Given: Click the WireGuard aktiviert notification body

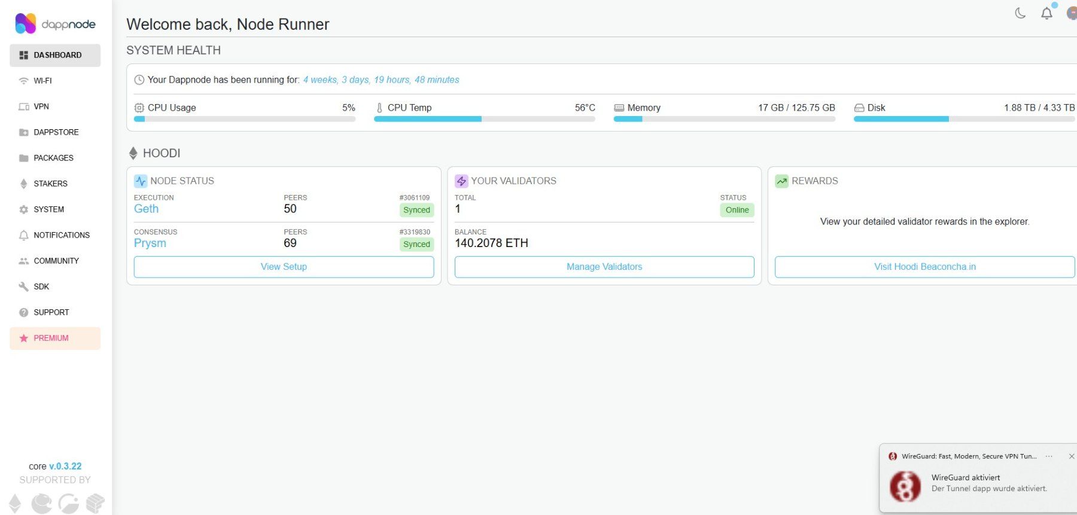Looking at the screenshot, I should pos(989,483).
